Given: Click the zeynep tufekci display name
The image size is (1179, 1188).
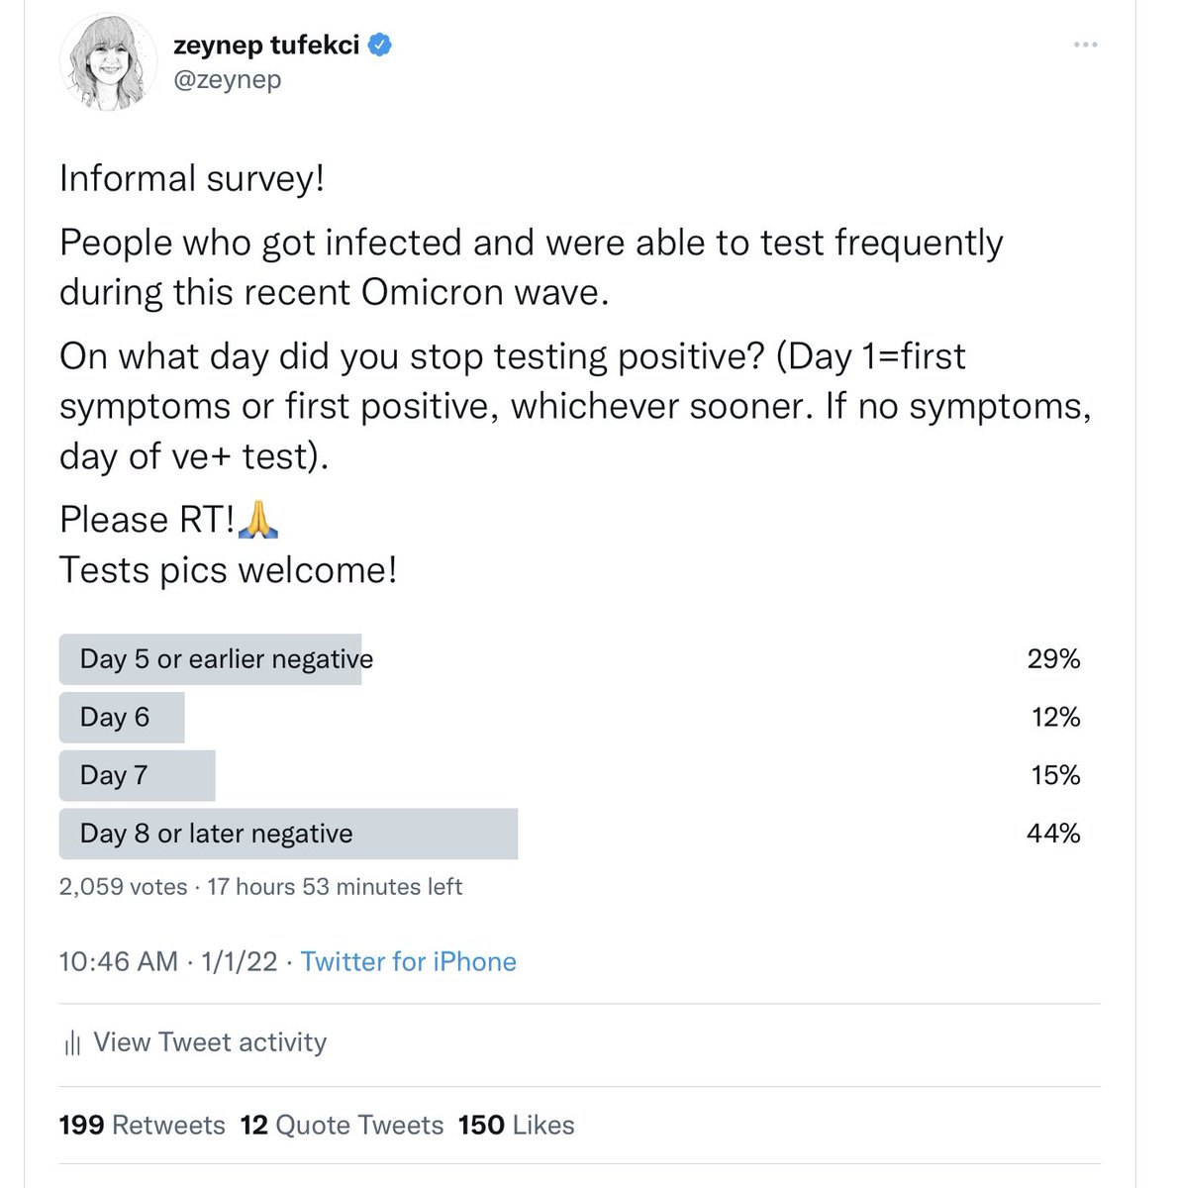Looking at the screenshot, I should (265, 46).
